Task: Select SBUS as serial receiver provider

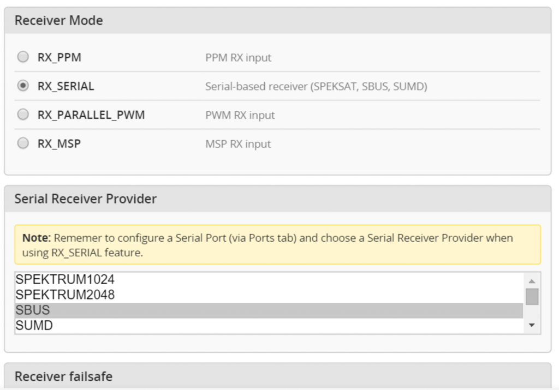Action: (33, 310)
